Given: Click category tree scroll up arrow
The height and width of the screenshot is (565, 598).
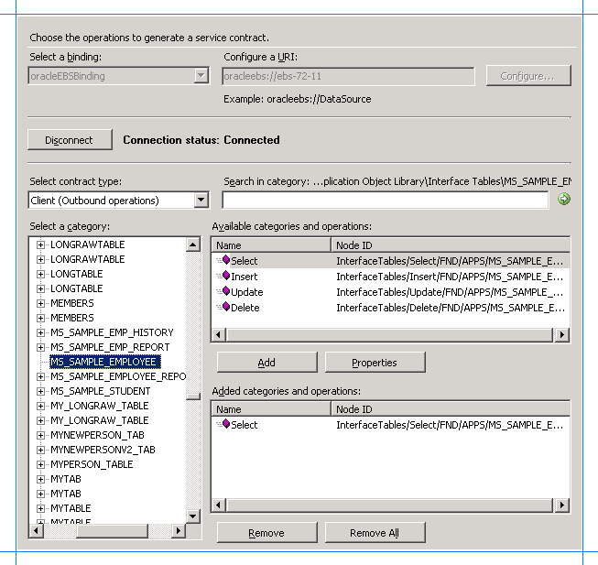Looking at the screenshot, I should click(x=193, y=244).
